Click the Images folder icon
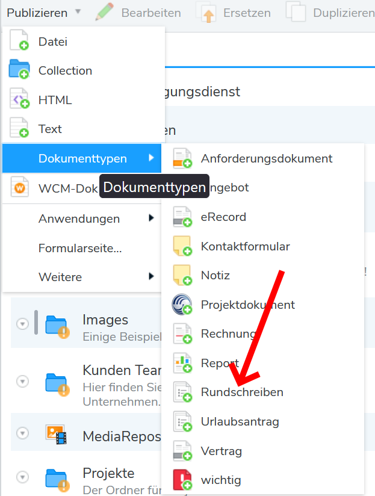 click(57, 327)
